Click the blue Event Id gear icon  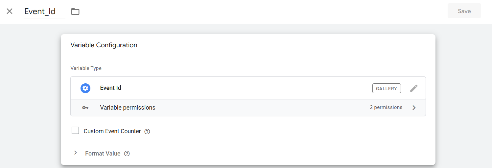pos(85,88)
